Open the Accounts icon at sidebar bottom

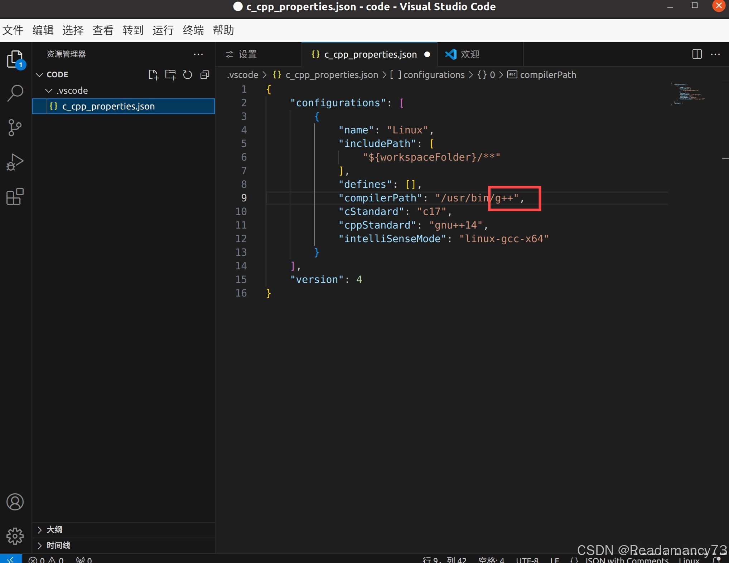click(15, 502)
